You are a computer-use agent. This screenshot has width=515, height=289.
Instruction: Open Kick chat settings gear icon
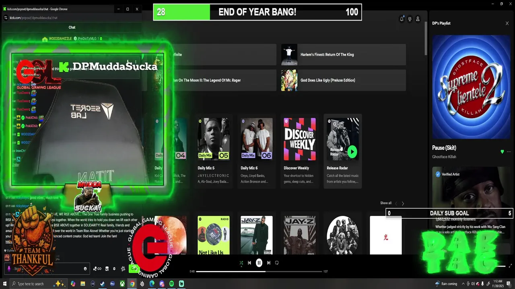(x=114, y=269)
